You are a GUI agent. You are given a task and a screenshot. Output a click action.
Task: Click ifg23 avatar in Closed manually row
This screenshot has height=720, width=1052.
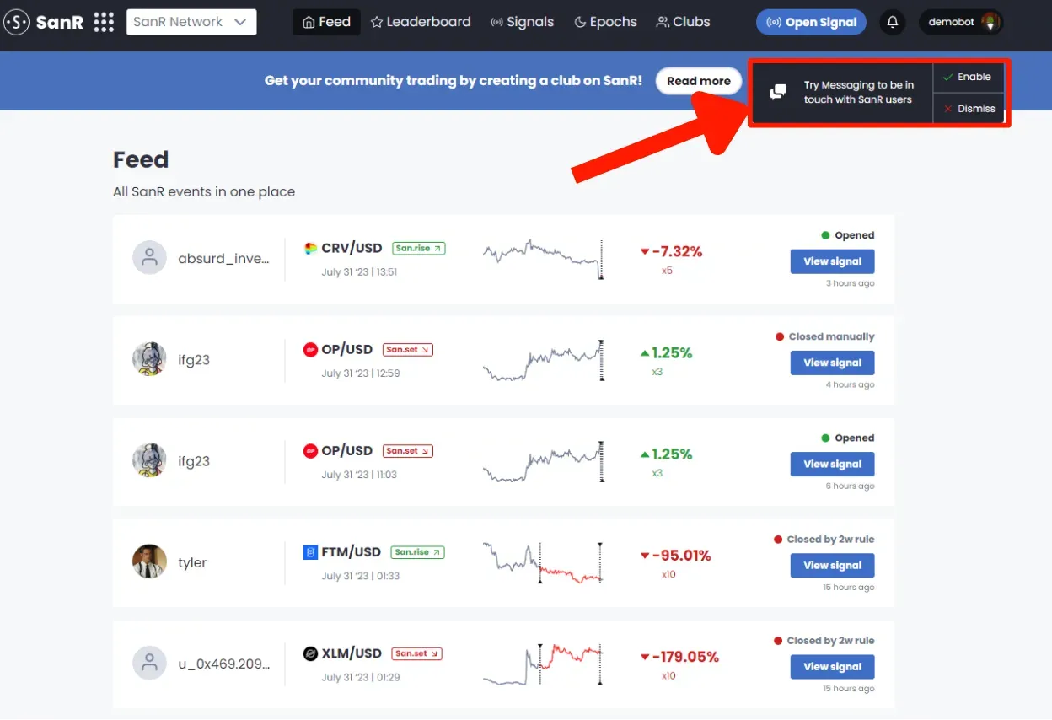pyautogui.click(x=149, y=359)
